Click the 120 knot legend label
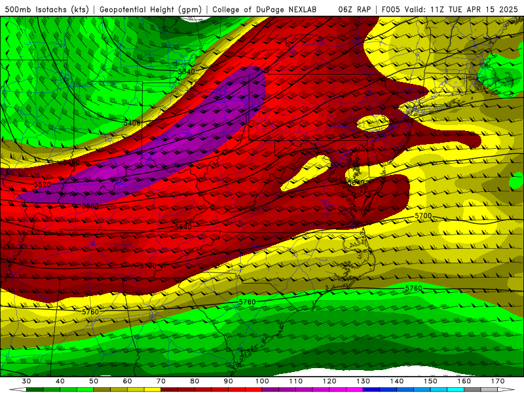The image size is (524, 393). (329, 381)
